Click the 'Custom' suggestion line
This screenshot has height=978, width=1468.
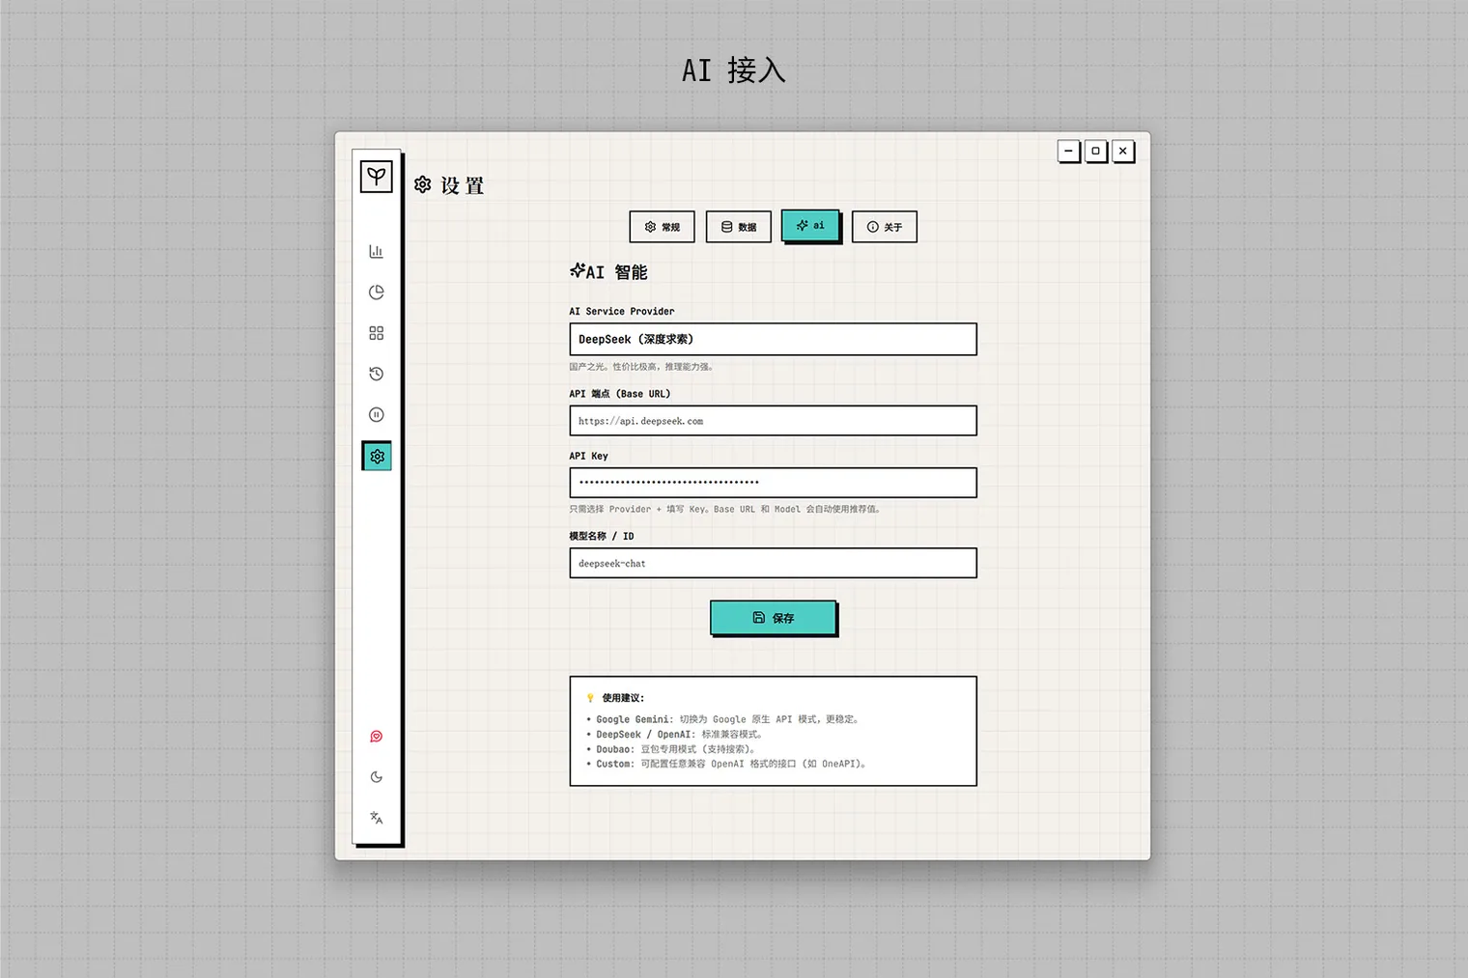coord(728,764)
